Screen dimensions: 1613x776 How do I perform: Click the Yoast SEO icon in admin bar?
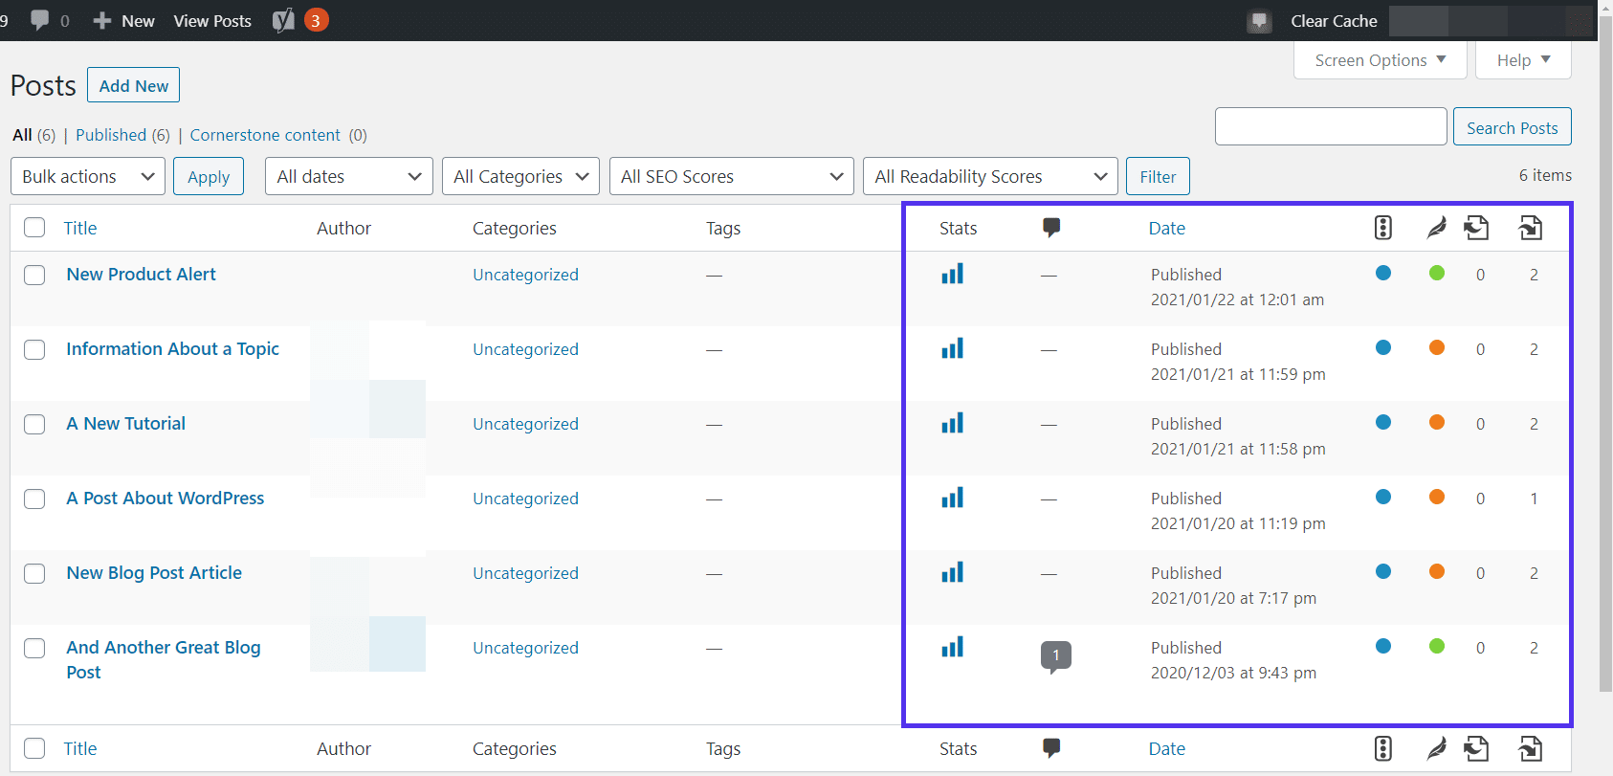point(283,20)
